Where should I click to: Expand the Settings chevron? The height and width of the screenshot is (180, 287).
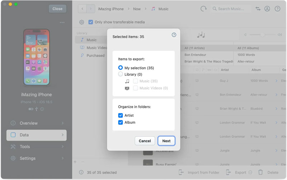pyautogui.click(x=62, y=158)
